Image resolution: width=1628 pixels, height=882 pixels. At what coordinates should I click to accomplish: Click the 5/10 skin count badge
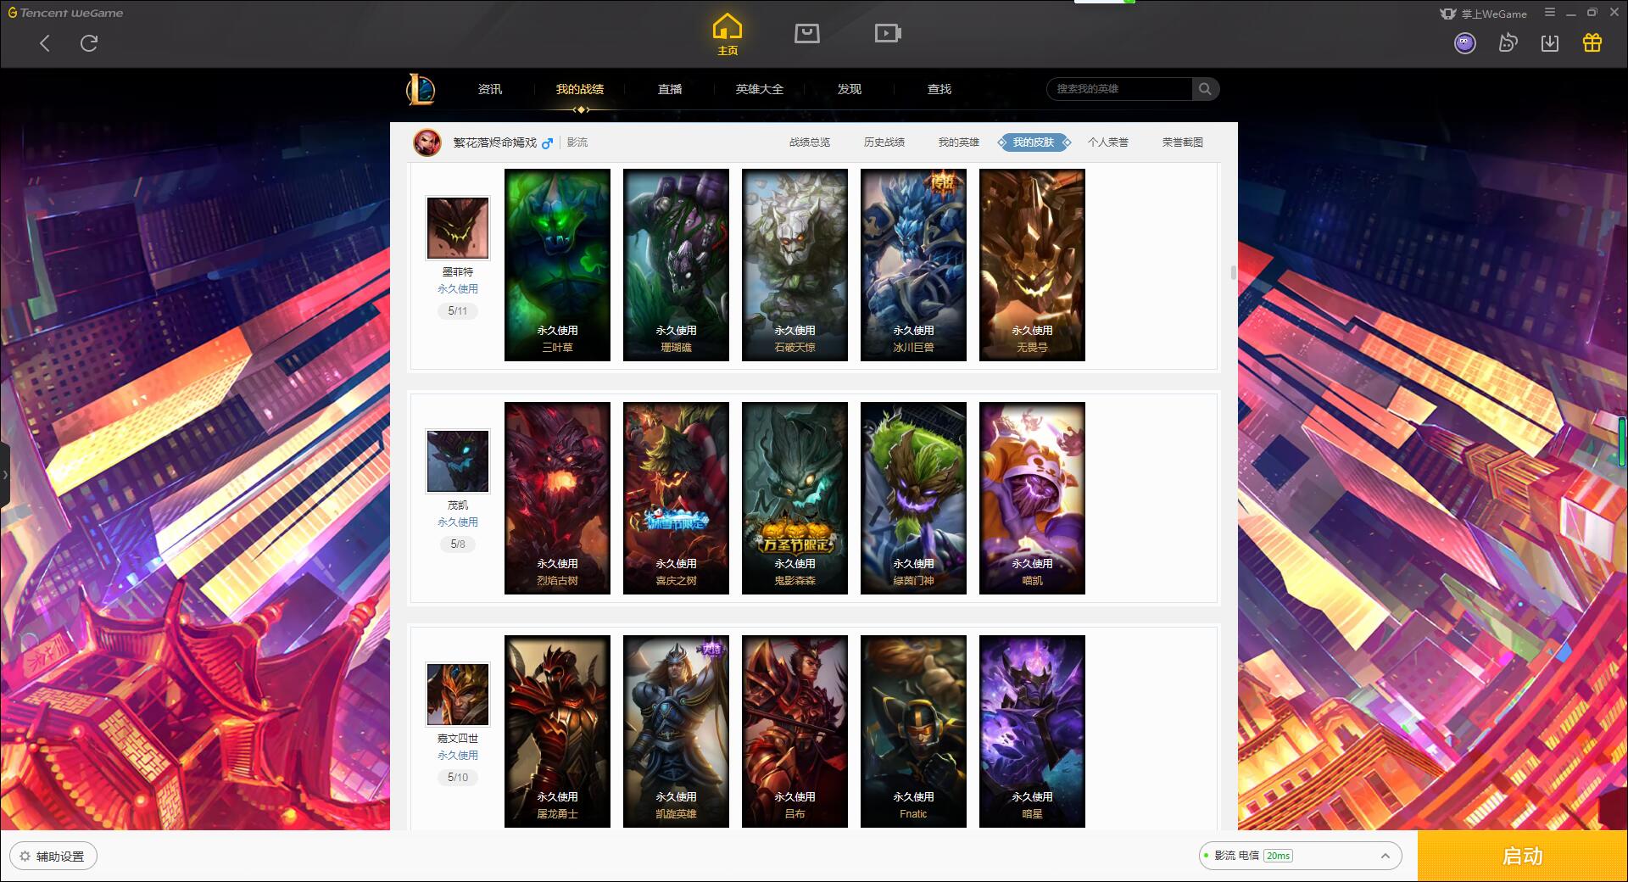(457, 778)
